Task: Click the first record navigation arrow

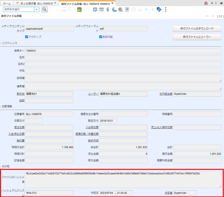Action: [207, 16]
